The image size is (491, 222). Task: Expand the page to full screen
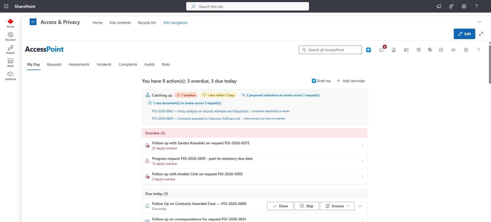click(x=481, y=34)
